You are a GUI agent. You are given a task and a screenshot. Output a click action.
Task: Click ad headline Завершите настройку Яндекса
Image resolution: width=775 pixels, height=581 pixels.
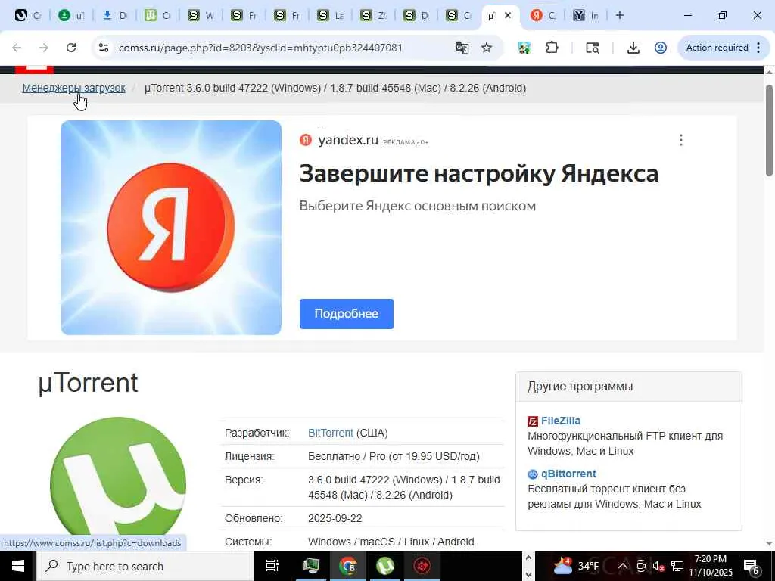pyautogui.click(x=478, y=173)
